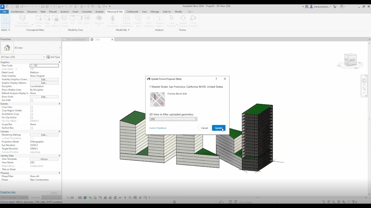This screenshot has height=208, width=371.
Task: Click the Open folder icon in quick access toolbar
Action: [12, 6]
